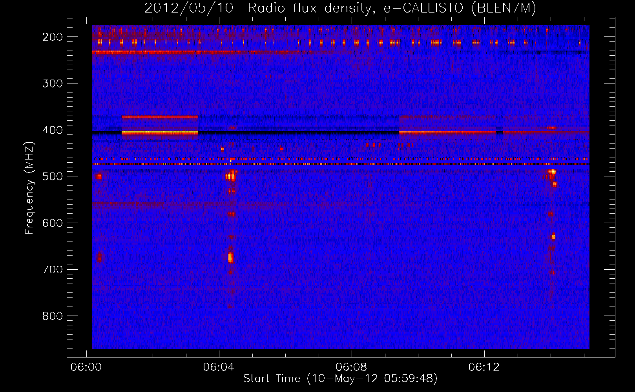Click the 800 frequency tick label
Image resolution: width=635 pixels, height=392 pixels.
pyautogui.click(x=52, y=316)
